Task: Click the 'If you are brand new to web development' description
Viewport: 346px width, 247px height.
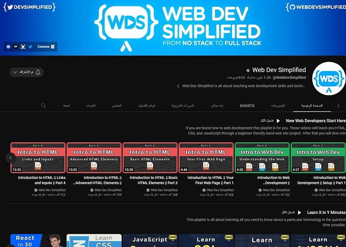Action: point(266,131)
